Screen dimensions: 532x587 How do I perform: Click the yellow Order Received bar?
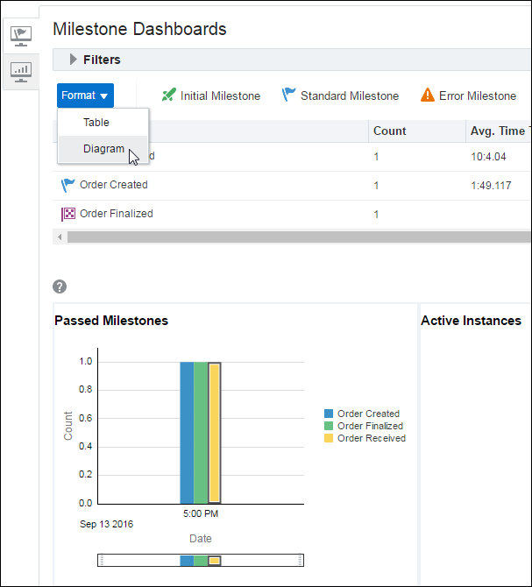(x=214, y=433)
